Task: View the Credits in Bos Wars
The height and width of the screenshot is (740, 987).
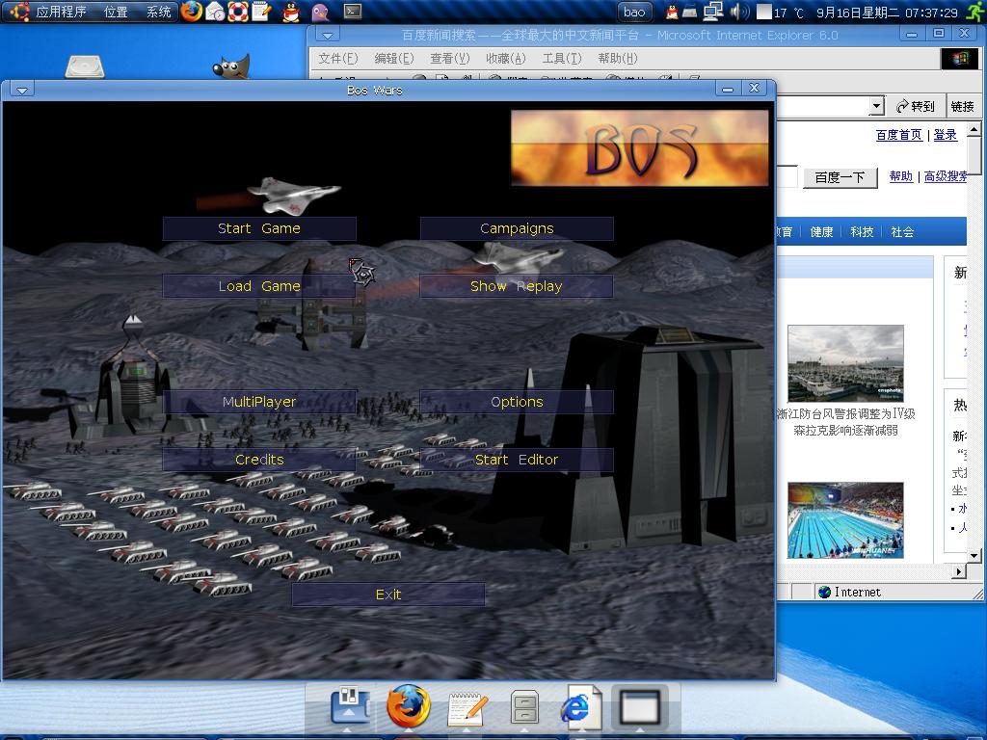Action: 259,460
